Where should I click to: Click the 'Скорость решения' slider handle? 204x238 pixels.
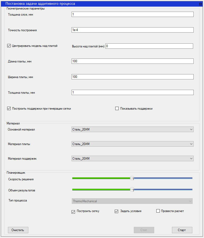click(x=132, y=178)
